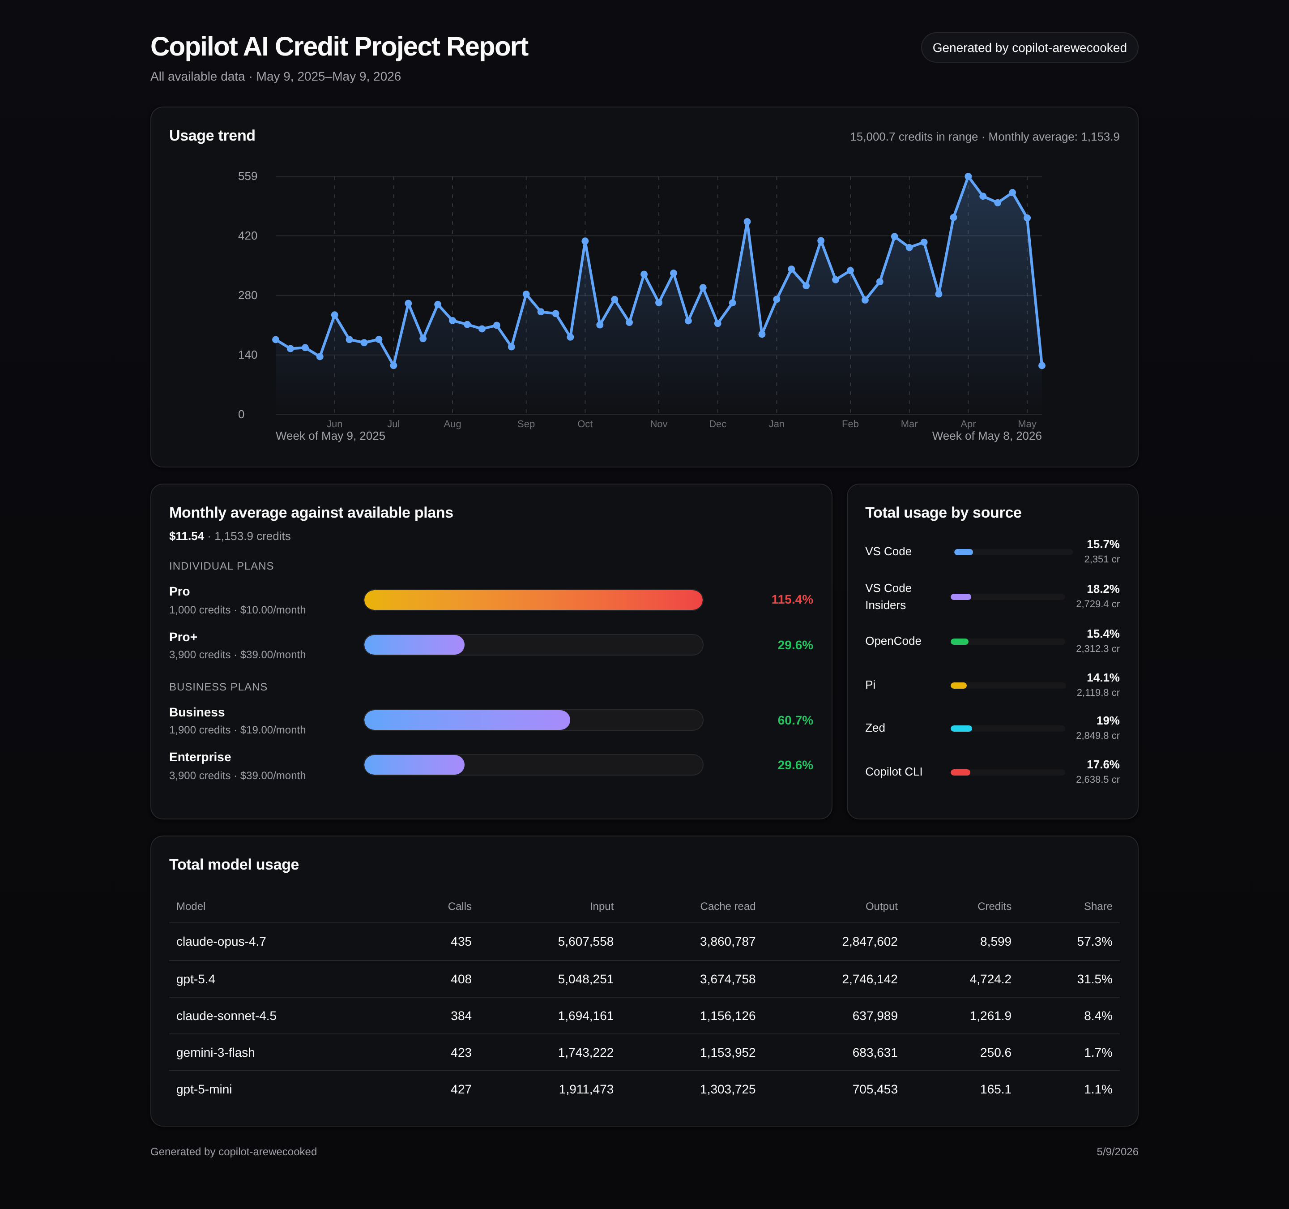
Task: Click the '60.7%' Business plan value
Action: pos(796,720)
